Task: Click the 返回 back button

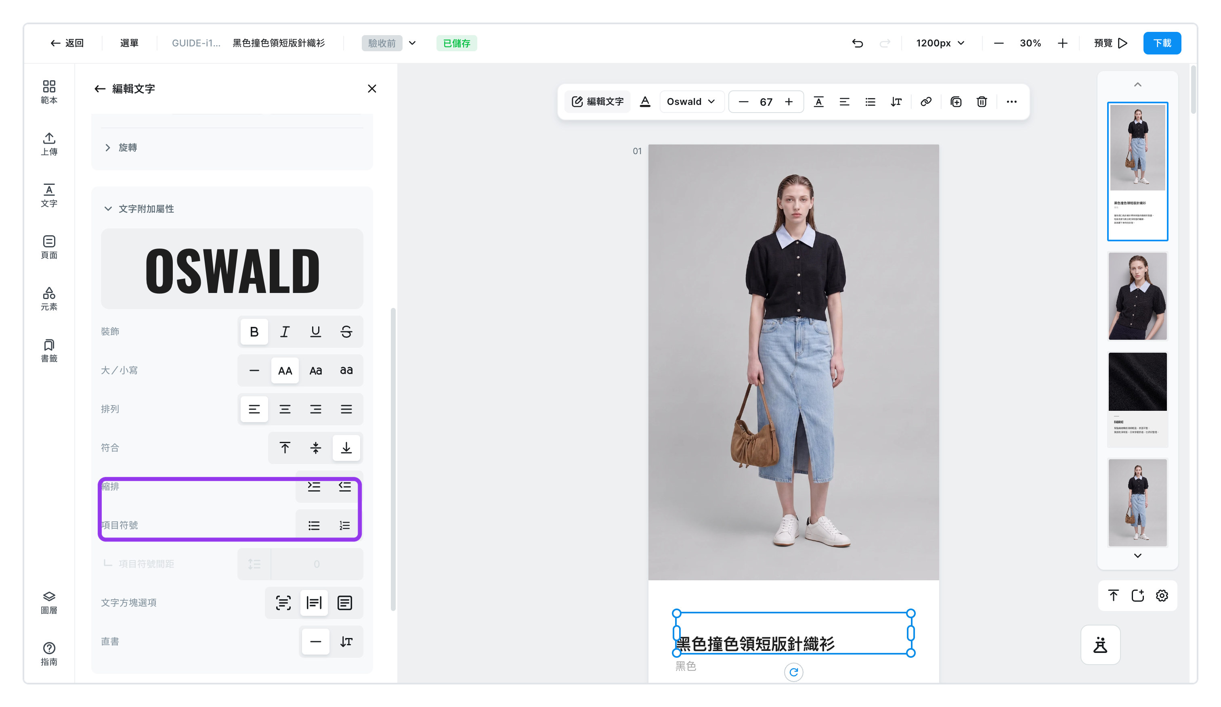Action: [67, 43]
